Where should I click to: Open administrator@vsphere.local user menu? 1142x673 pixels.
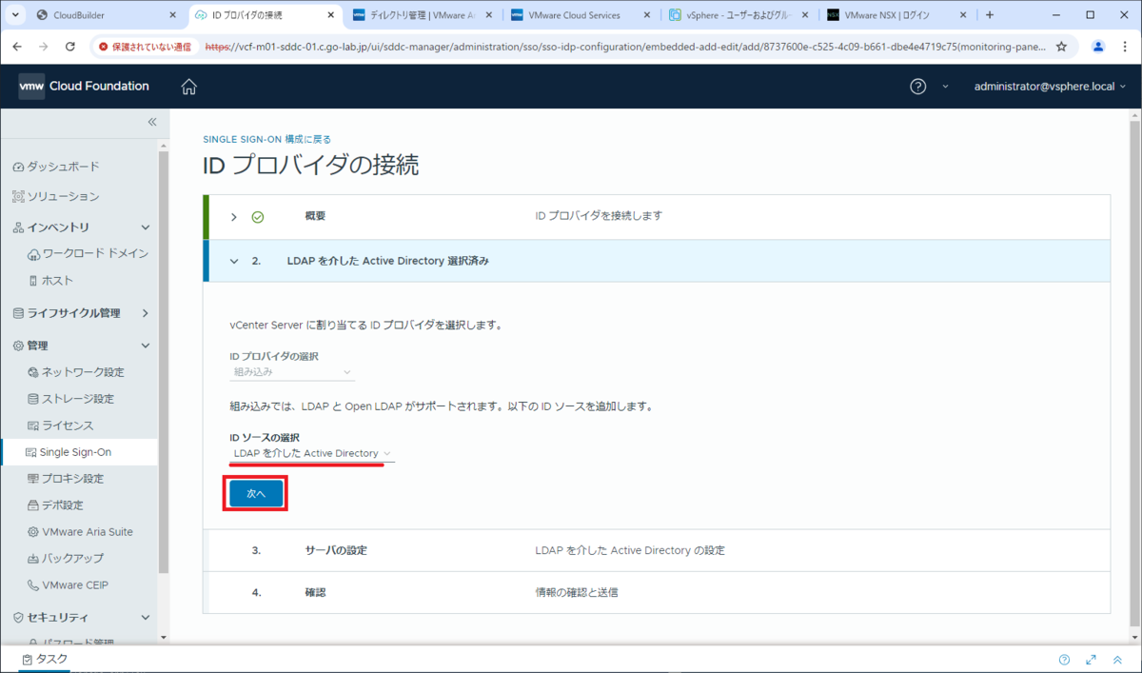[1050, 87]
